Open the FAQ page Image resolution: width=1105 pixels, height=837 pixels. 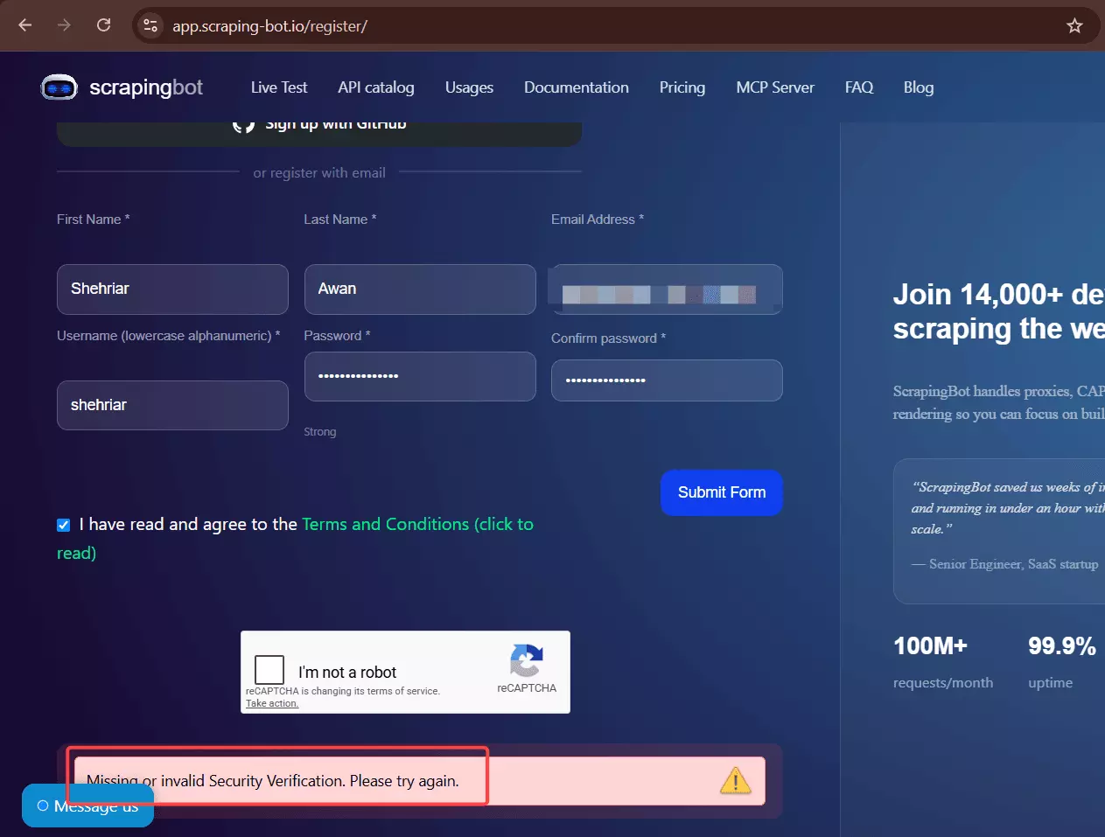click(859, 87)
